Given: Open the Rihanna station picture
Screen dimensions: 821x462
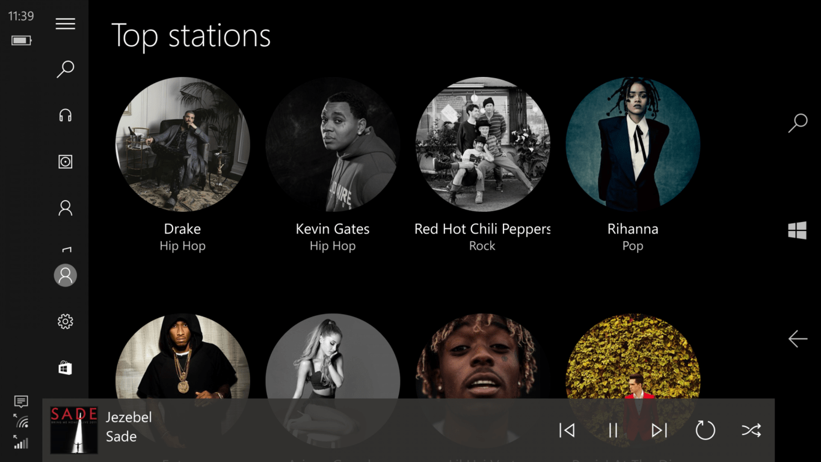Looking at the screenshot, I should point(633,144).
